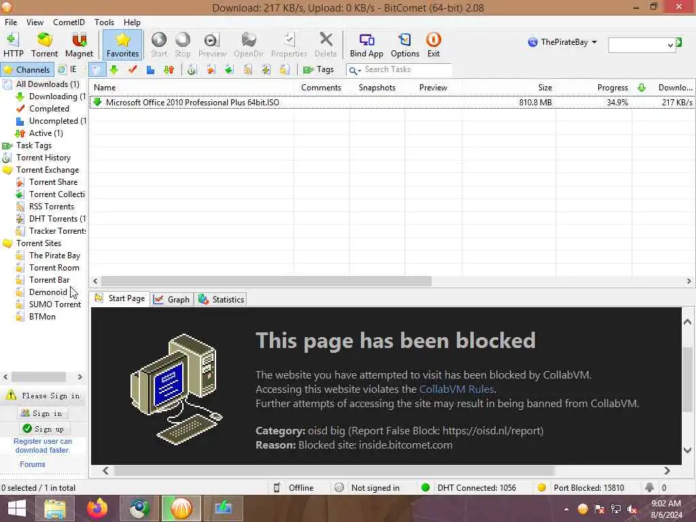Switch to the Graph tab
Viewport: 696px width, 522px height.
(x=172, y=300)
